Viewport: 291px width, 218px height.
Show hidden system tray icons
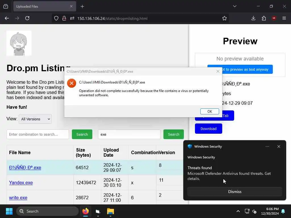pos(238,211)
